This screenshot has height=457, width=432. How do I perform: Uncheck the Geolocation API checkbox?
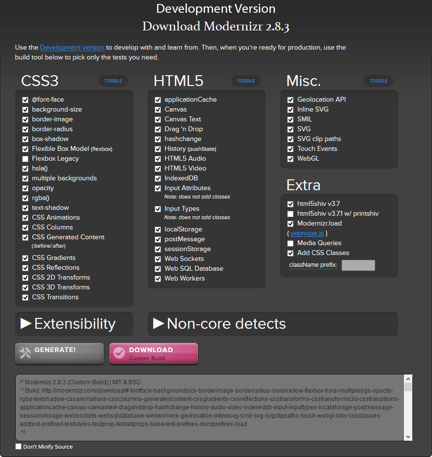290,100
